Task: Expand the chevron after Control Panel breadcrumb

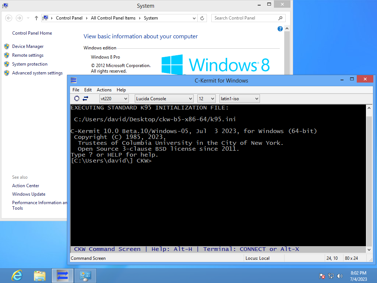Action: 87,18
